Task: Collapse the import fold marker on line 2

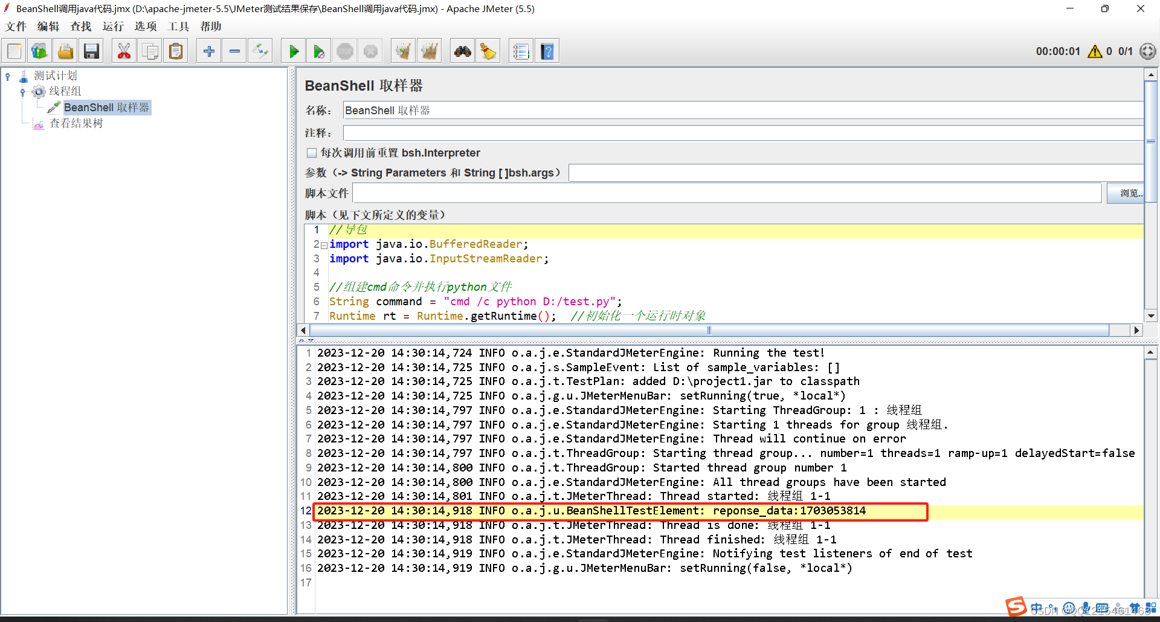Action: click(324, 245)
